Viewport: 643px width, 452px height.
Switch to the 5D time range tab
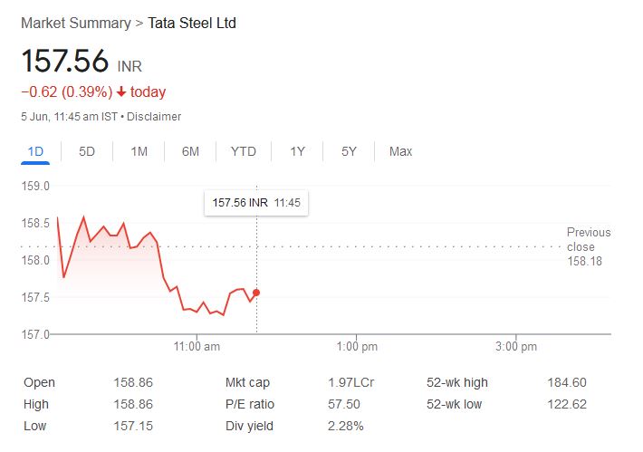pos(87,151)
